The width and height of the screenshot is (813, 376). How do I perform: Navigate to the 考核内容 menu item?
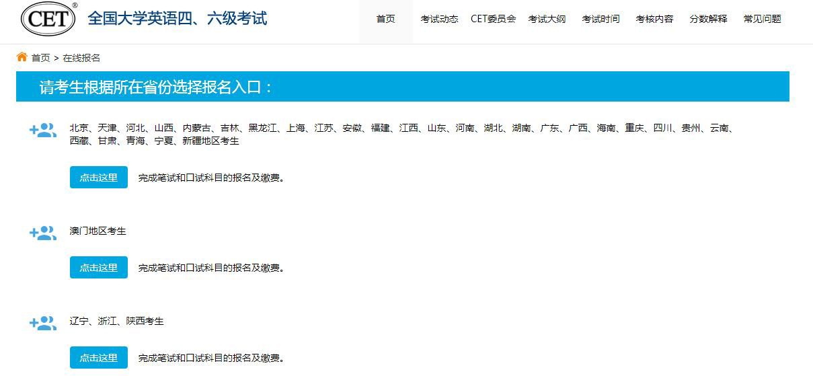[654, 20]
